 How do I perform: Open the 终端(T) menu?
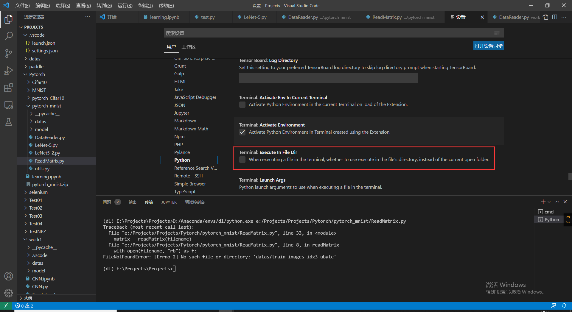tap(145, 5)
